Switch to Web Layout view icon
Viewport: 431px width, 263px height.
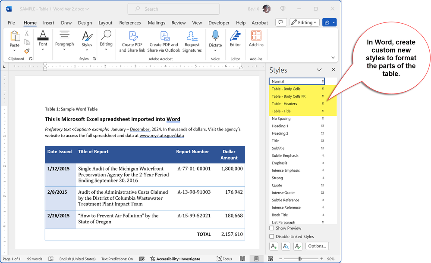point(271,259)
